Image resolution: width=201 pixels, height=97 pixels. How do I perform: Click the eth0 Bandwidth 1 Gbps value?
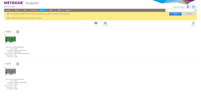pyautogui.click(x=16, y=56)
